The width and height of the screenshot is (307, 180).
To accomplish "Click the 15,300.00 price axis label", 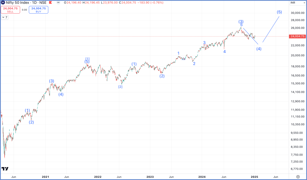I will 297,84.
